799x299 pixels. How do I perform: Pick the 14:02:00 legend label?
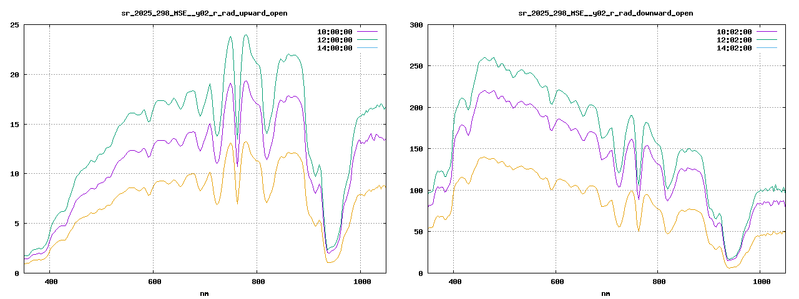pyautogui.click(x=734, y=48)
